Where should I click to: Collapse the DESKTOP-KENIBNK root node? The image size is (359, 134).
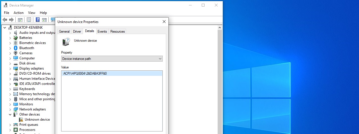(5, 28)
